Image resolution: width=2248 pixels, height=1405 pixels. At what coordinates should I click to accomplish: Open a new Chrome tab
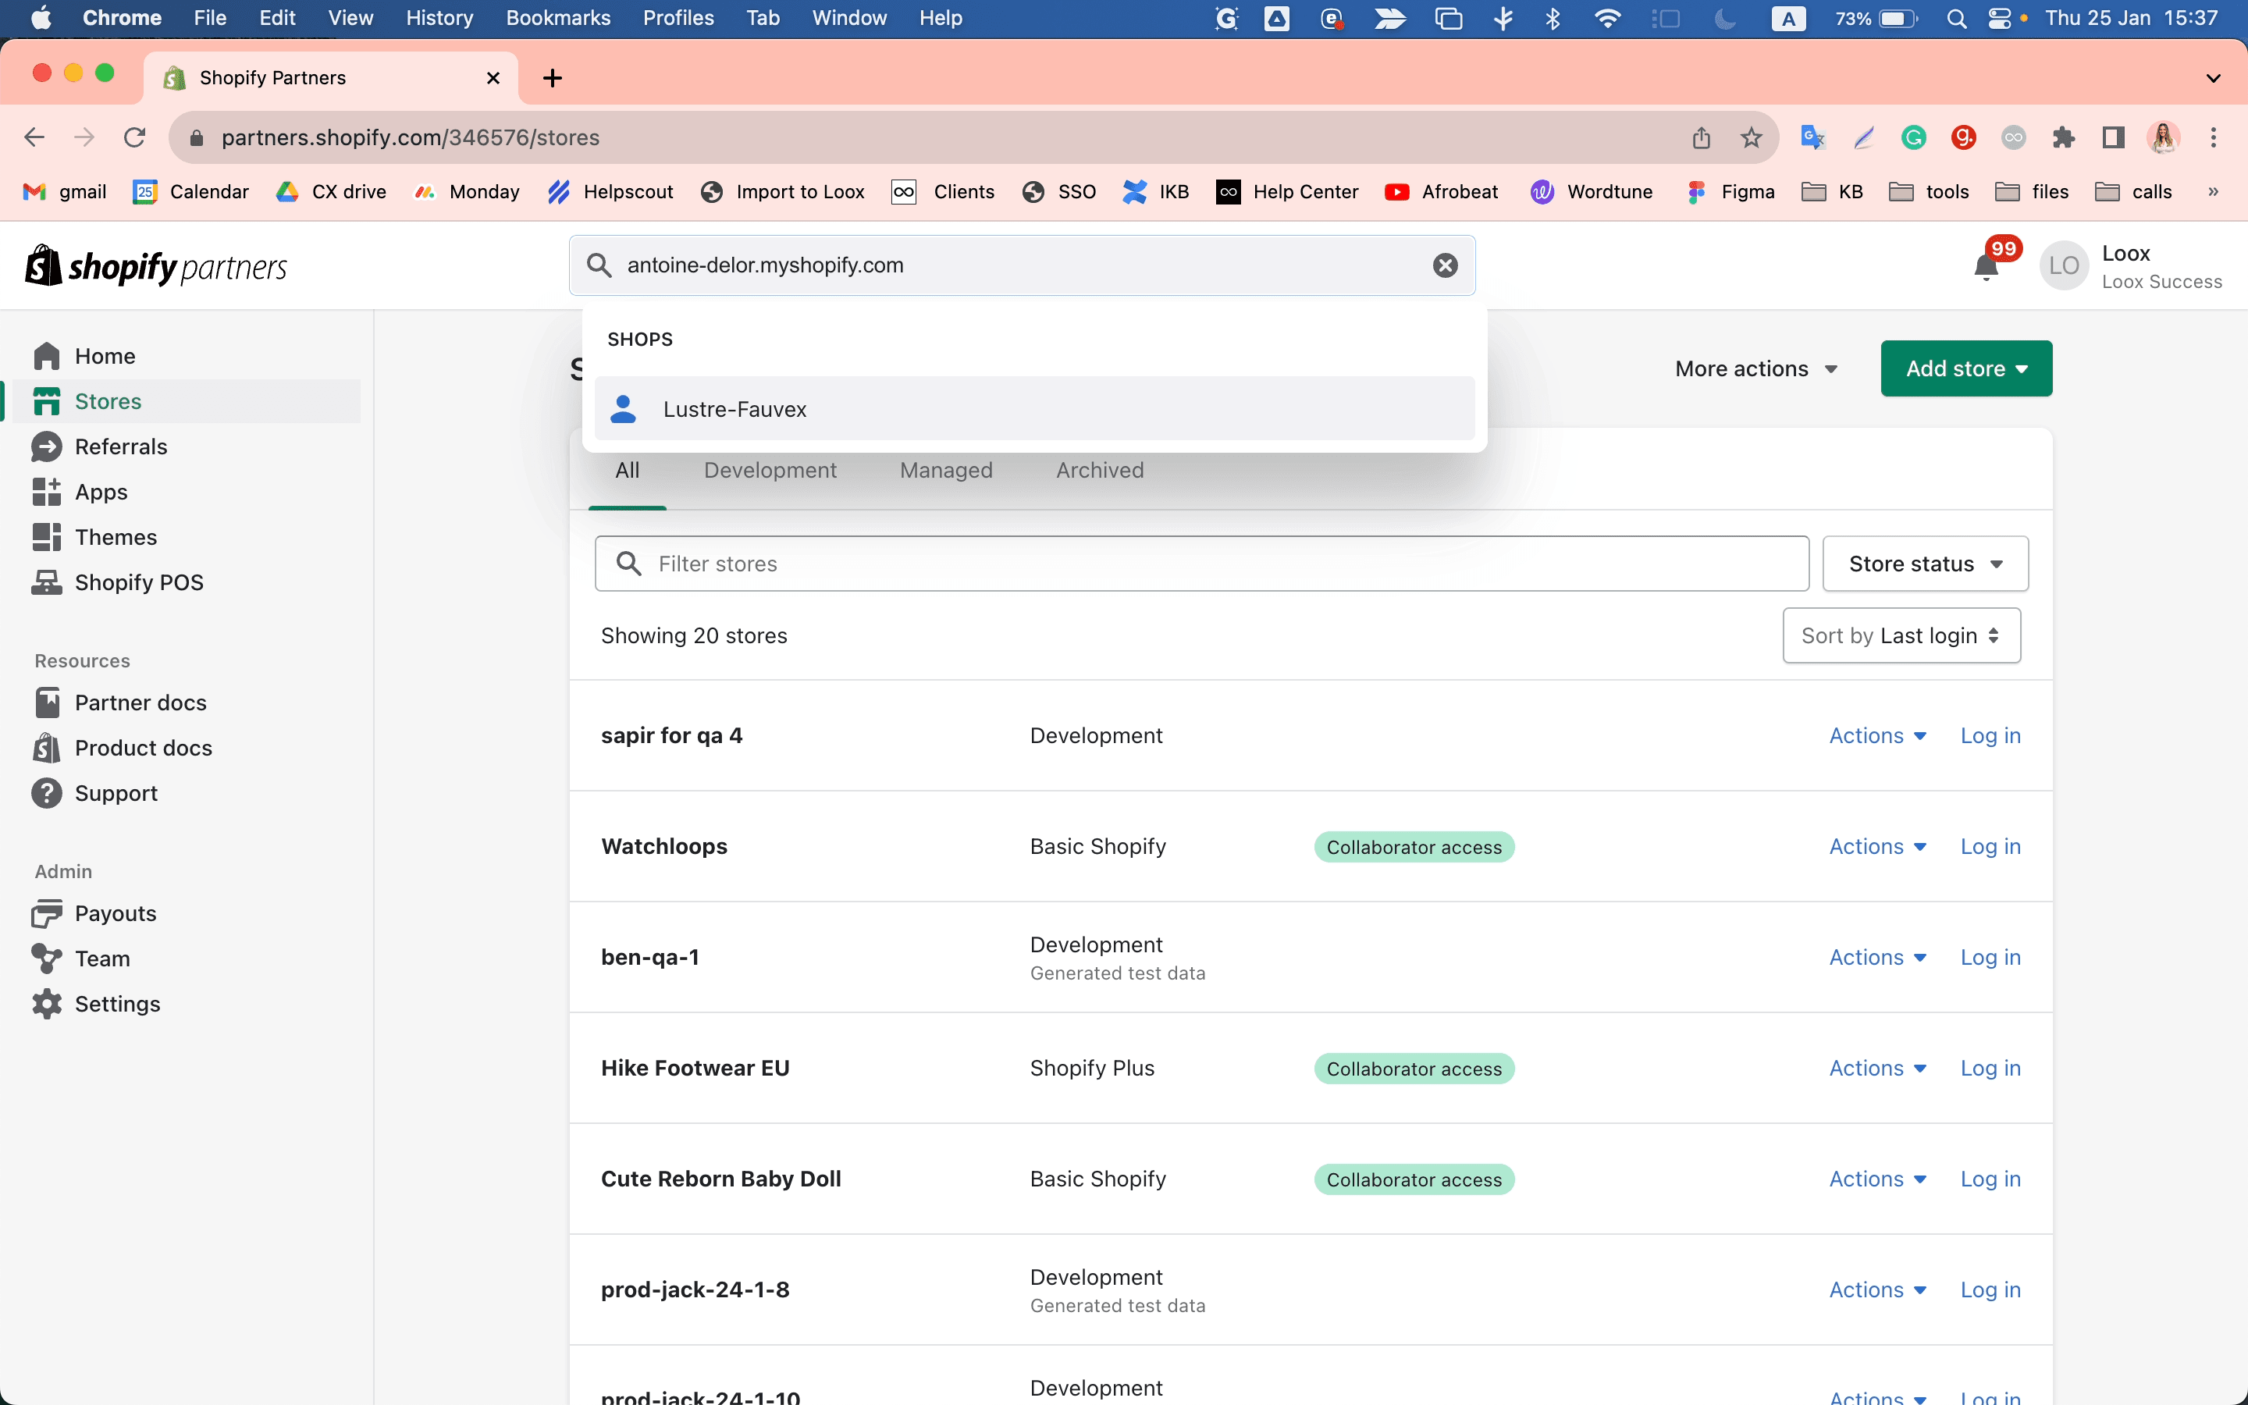[553, 78]
